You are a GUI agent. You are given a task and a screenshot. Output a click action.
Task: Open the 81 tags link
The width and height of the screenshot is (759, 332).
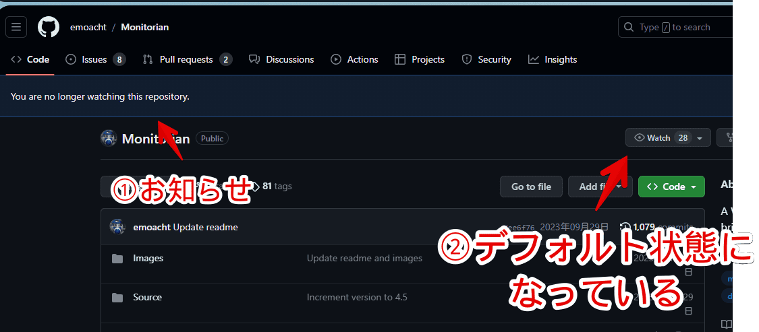click(x=271, y=186)
